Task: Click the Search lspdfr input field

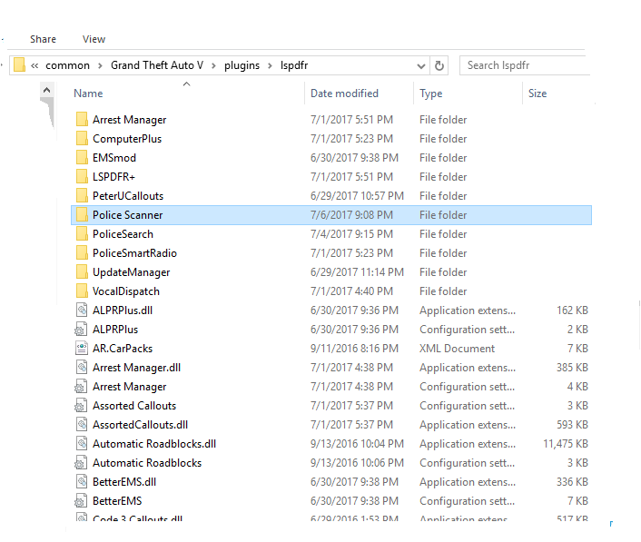Action: click(525, 65)
